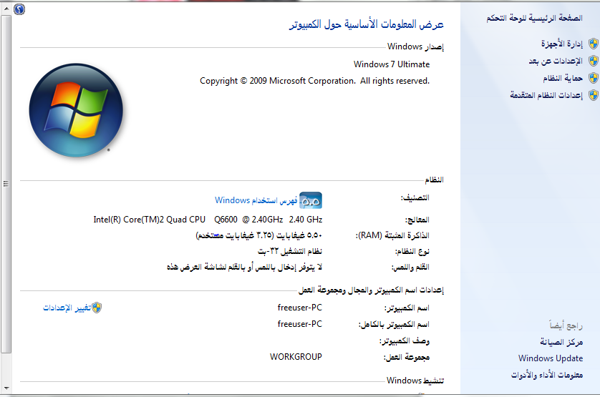The width and height of the screenshot is (600, 397).
Task: Open مركز الصيانة action center link
Action: tap(561, 342)
